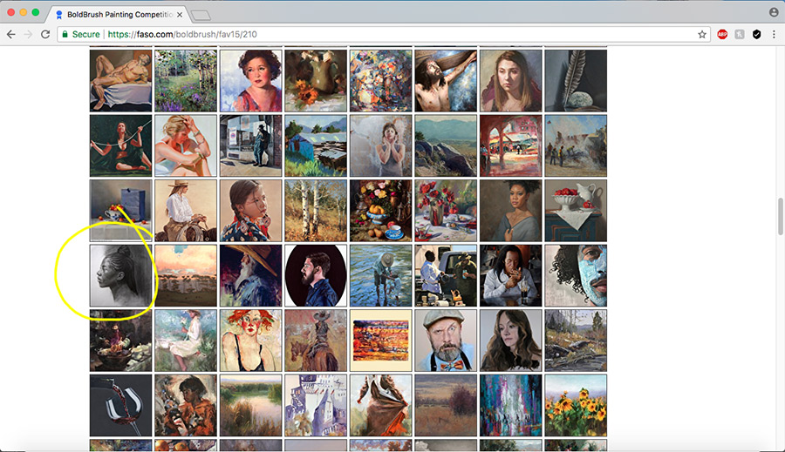
Task: Open the sunflowers and jug still life
Action: 316,80
